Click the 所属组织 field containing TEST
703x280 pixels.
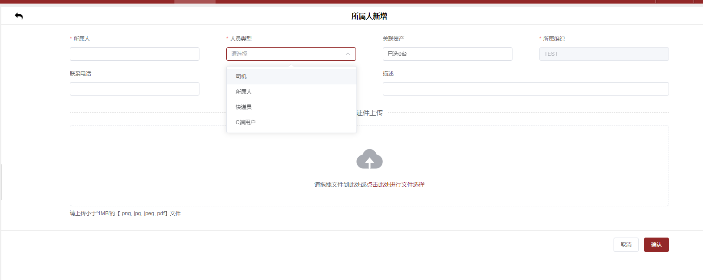pos(604,54)
